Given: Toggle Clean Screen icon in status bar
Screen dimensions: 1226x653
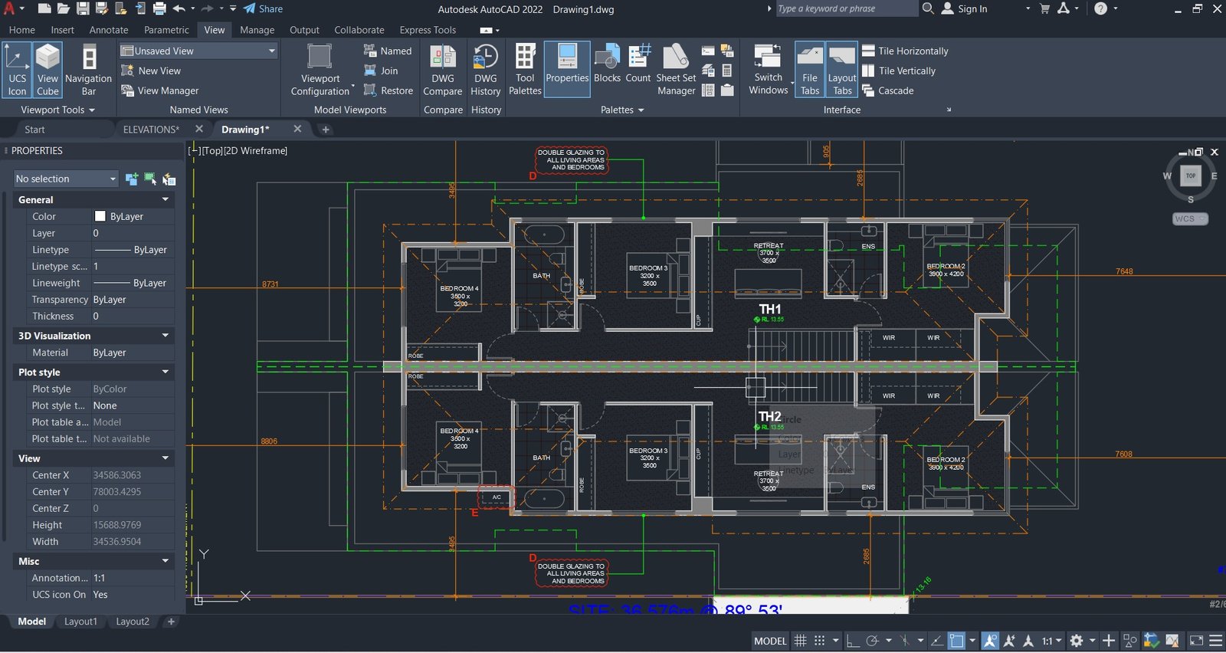Looking at the screenshot, I should 1196,641.
